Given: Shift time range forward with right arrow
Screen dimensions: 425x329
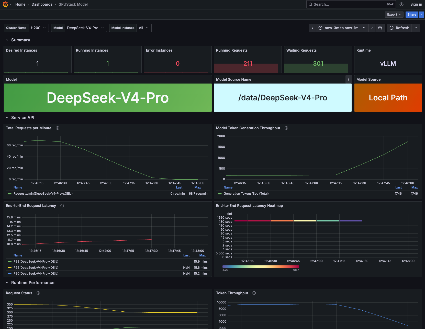Looking at the screenshot, I should coord(372,28).
